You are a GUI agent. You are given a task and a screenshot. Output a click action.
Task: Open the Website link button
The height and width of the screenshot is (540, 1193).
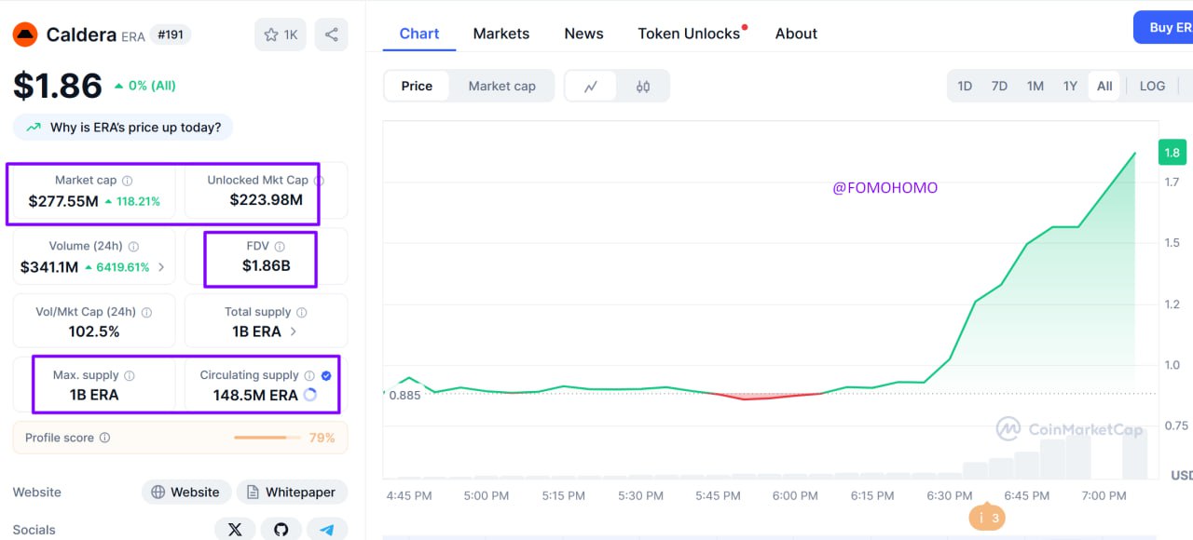(x=185, y=493)
